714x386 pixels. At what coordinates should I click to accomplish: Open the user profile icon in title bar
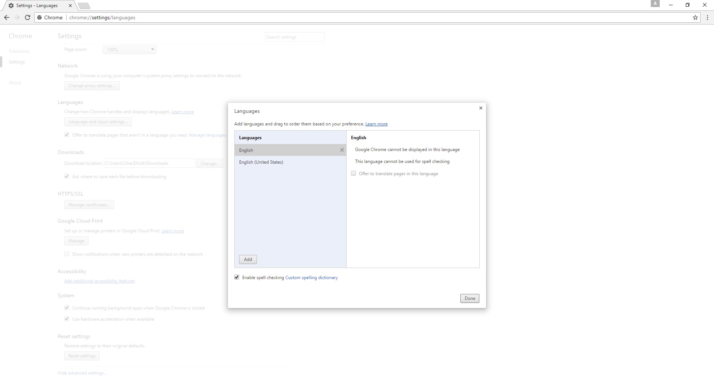[655, 4]
